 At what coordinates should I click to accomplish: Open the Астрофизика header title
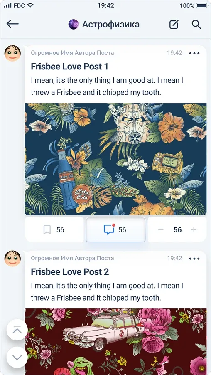click(x=111, y=25)
